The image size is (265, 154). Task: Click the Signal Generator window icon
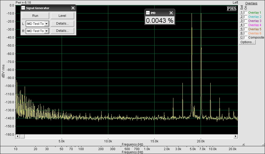pos(23,8)
